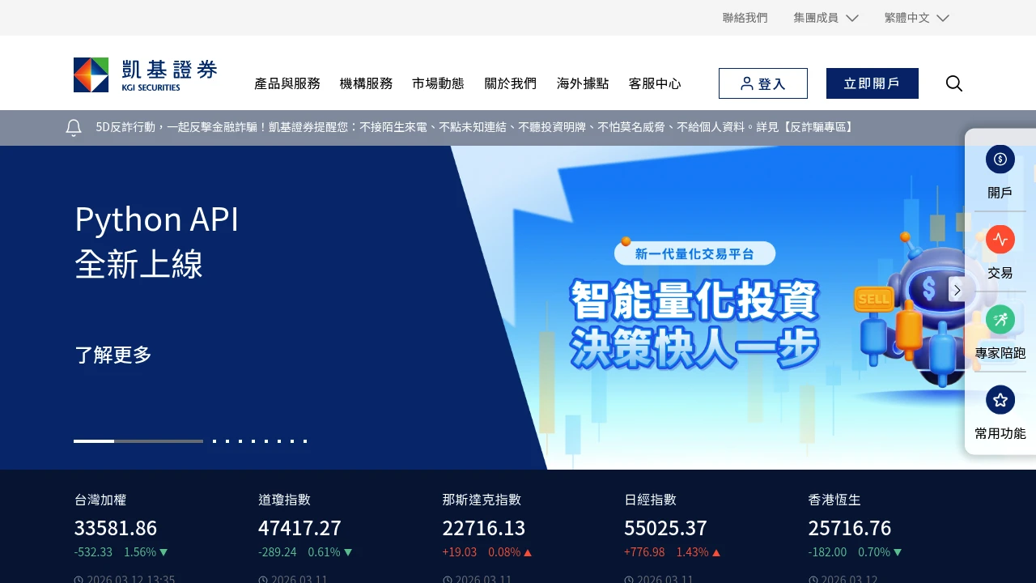Open the 海外據點 menu

(x=583, y=83)
